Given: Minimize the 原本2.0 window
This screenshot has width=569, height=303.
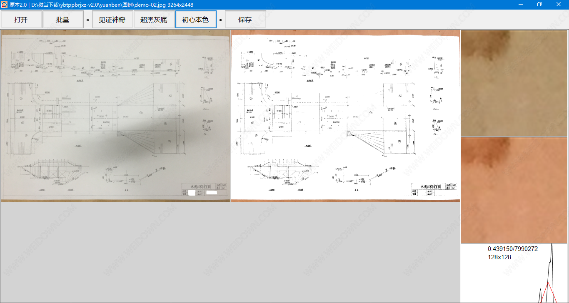Looking at the screenshot, I should [521, 5].
